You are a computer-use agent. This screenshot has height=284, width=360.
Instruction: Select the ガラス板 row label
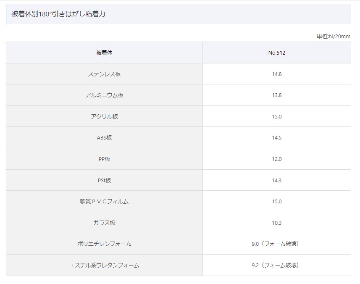[104, 223]
